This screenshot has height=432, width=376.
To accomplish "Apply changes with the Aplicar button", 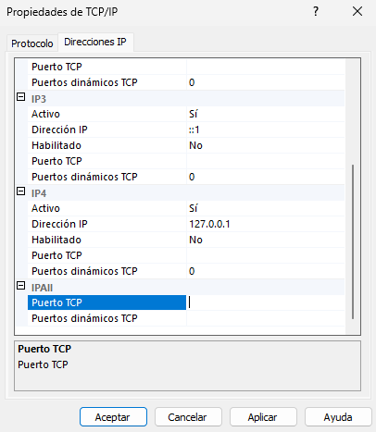I will pyautogui.click(x=263, y=417).
